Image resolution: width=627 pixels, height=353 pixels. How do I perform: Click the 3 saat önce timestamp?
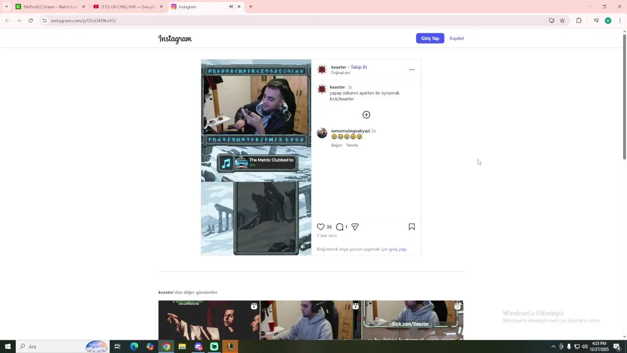click(x=327, y=236)
